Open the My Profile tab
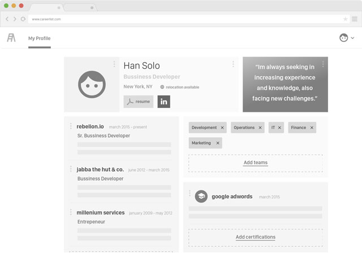 39,38
